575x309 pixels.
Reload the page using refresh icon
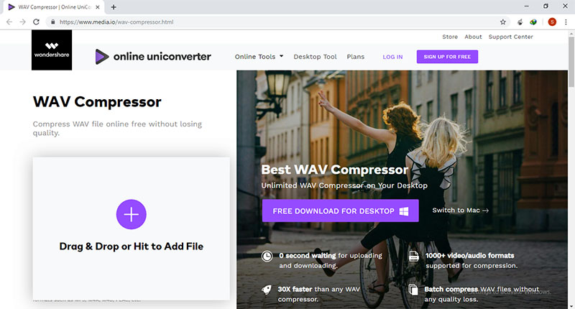(x=36, y=22)
